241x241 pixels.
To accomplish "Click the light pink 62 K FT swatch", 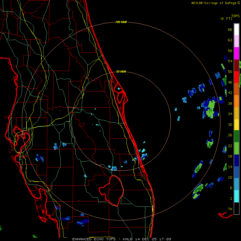I will pos(236,41).
